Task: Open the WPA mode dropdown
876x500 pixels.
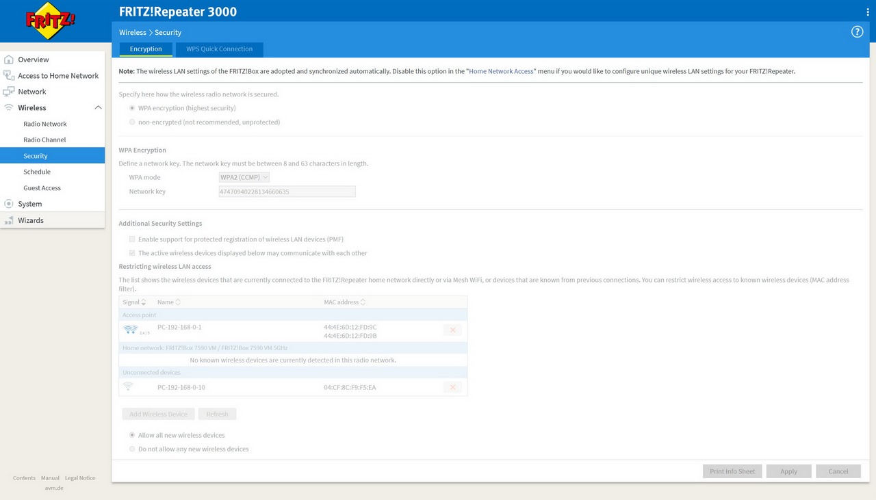Action: click(x=244, y=177)
